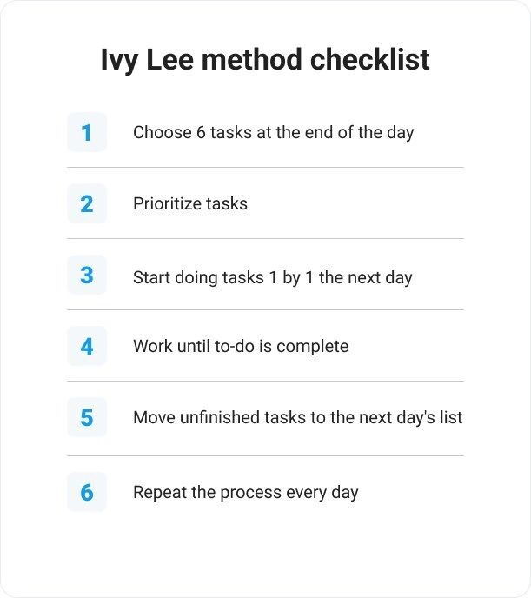The image size is (531, 598).
Task: Select 'Move unfinished tasks to the next day's list'
Action: [298, 417]
